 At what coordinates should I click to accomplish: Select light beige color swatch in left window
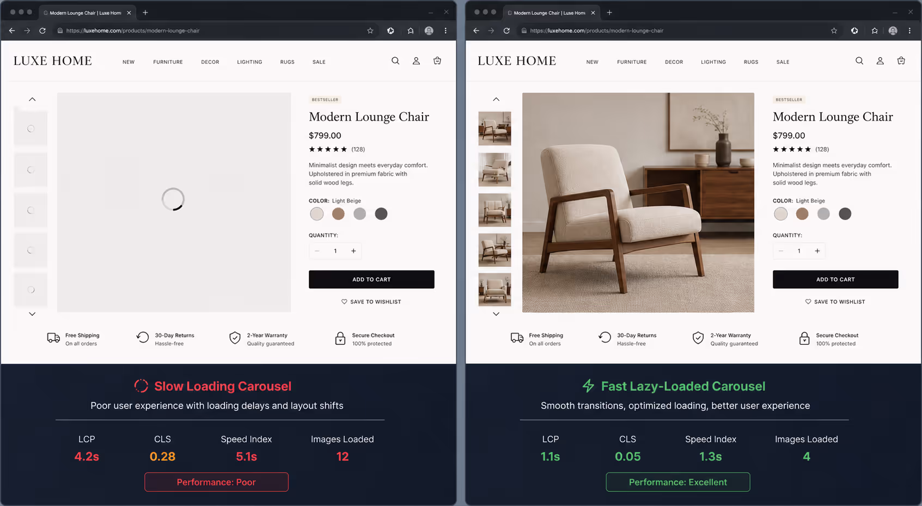(x=317, y=214)
